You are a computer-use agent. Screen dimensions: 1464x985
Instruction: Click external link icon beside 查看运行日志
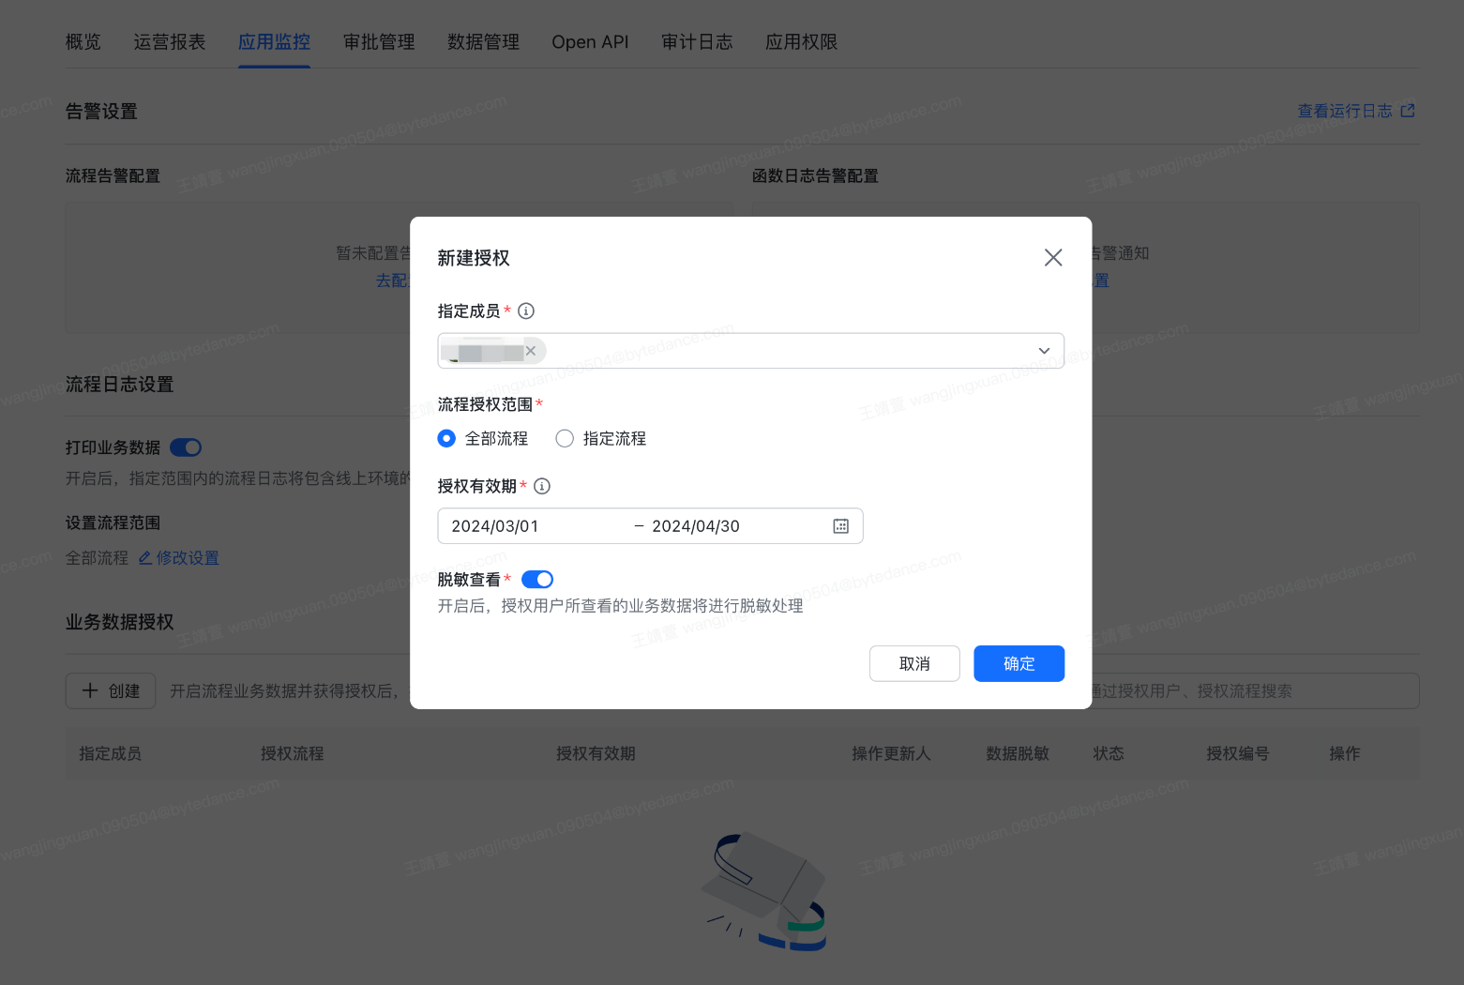(x=1408, y=111)
